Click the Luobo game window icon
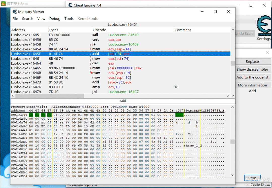 [x=3, y=4]
